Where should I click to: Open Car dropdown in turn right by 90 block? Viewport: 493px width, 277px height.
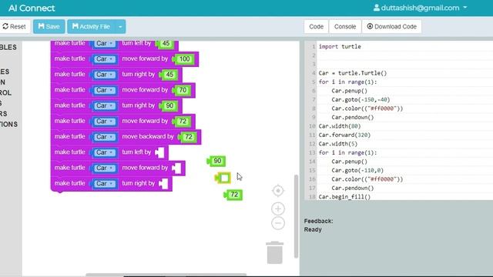[105, 105]
